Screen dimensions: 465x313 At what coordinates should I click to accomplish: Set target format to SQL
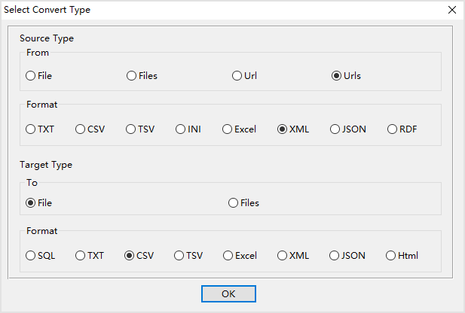click(x=31, y=256)
